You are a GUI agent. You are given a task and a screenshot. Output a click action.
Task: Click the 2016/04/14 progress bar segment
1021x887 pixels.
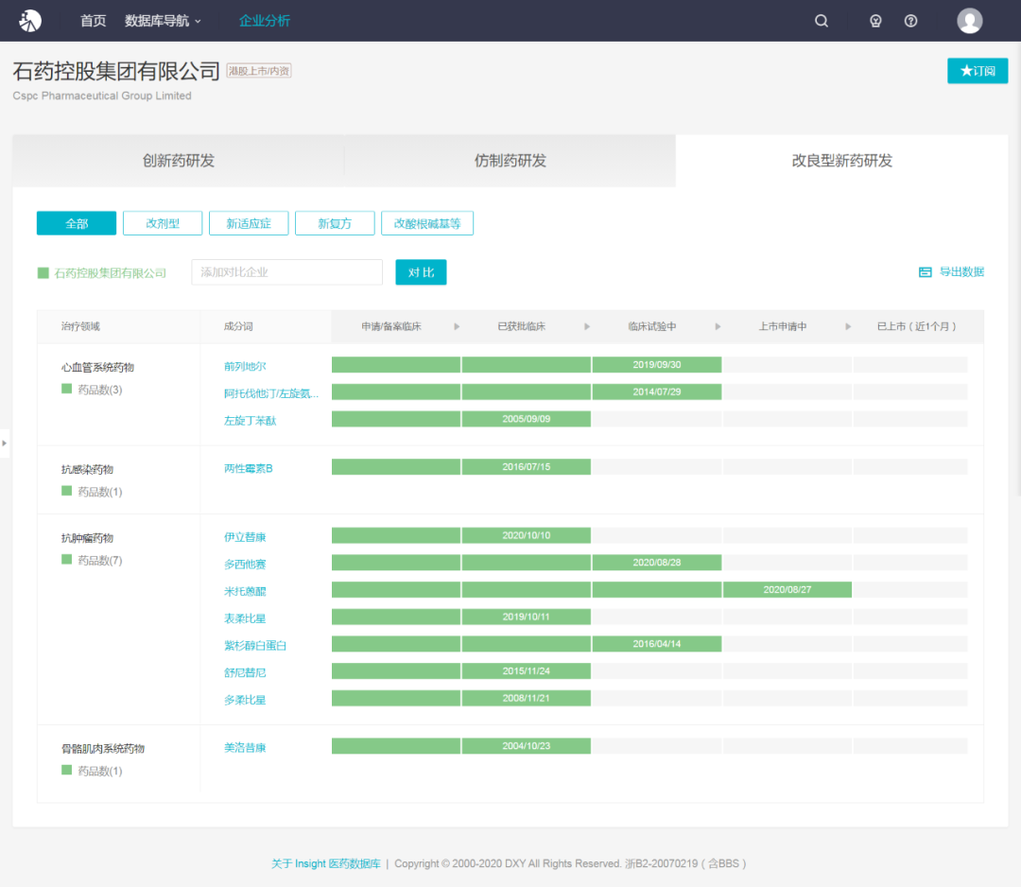pos(657,643)
